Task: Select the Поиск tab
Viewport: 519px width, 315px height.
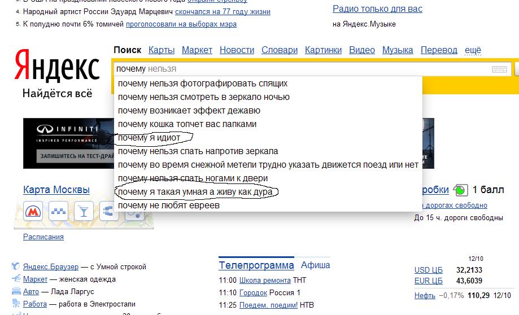Action: [x=128, y=50]
